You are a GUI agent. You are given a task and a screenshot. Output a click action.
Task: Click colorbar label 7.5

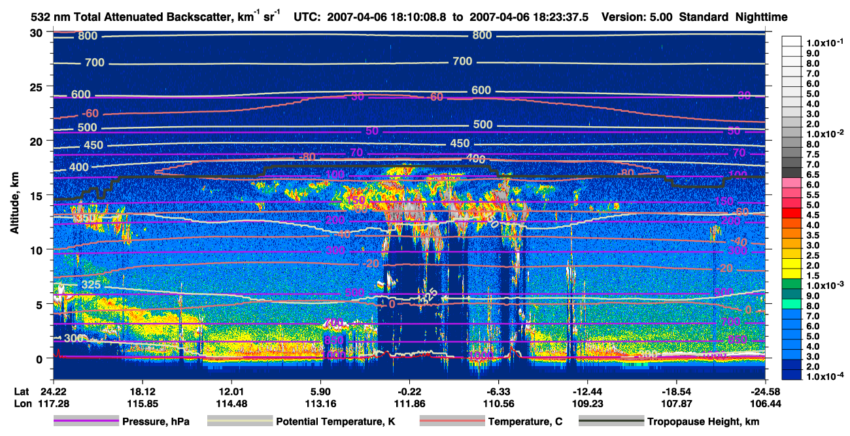click(x=813, y=154)
